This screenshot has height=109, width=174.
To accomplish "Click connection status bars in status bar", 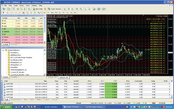I will [x=154, y=103].
